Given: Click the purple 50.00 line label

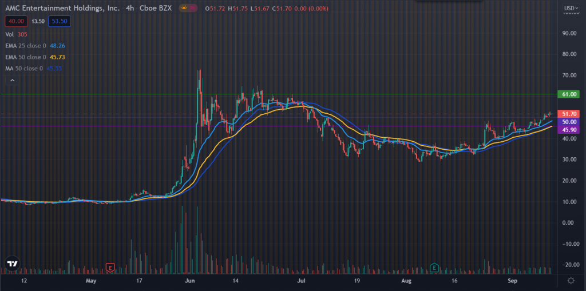Looking at the screenshot, I should 568,122.
